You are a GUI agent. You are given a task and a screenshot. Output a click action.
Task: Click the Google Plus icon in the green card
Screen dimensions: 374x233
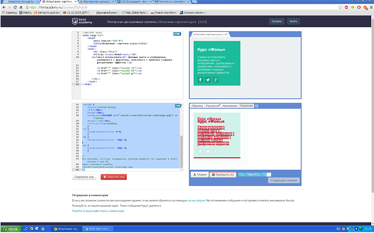coord(216,79)
